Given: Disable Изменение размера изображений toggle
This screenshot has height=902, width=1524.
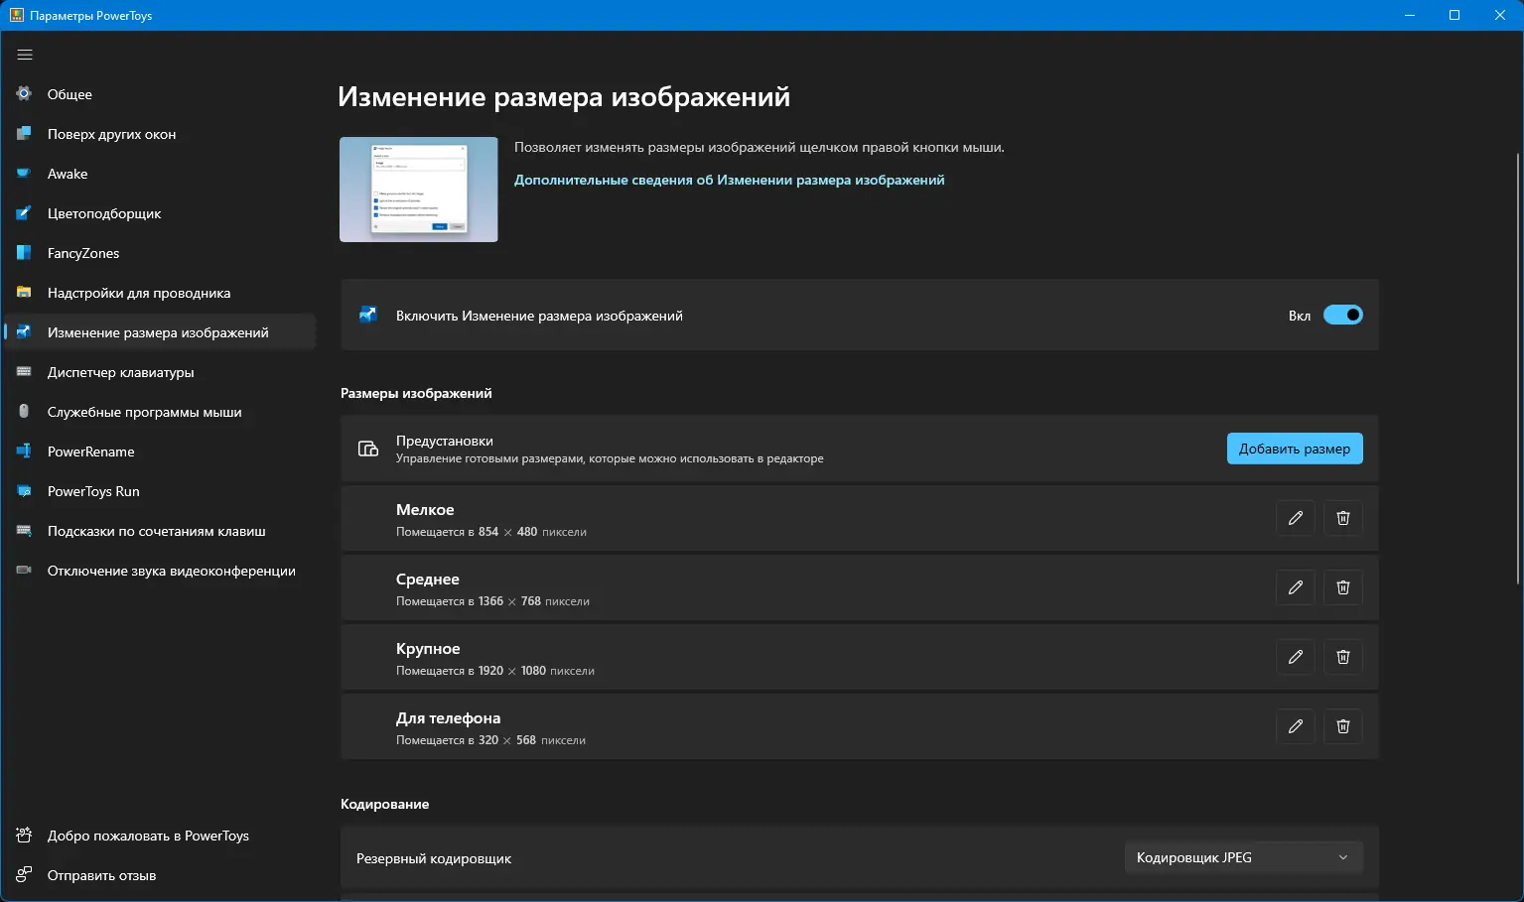Looking at the screenshot, I should 1342,315.
